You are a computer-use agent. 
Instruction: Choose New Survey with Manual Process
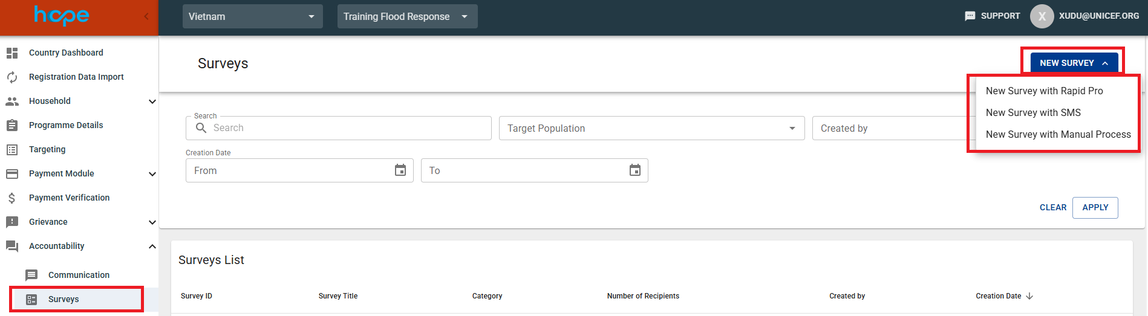click(1058, 134)
